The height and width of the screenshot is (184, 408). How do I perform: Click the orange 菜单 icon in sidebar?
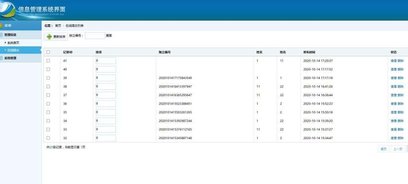pos(1,26)
